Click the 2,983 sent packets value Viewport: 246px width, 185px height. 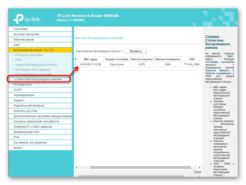click(x=167, y=64)
